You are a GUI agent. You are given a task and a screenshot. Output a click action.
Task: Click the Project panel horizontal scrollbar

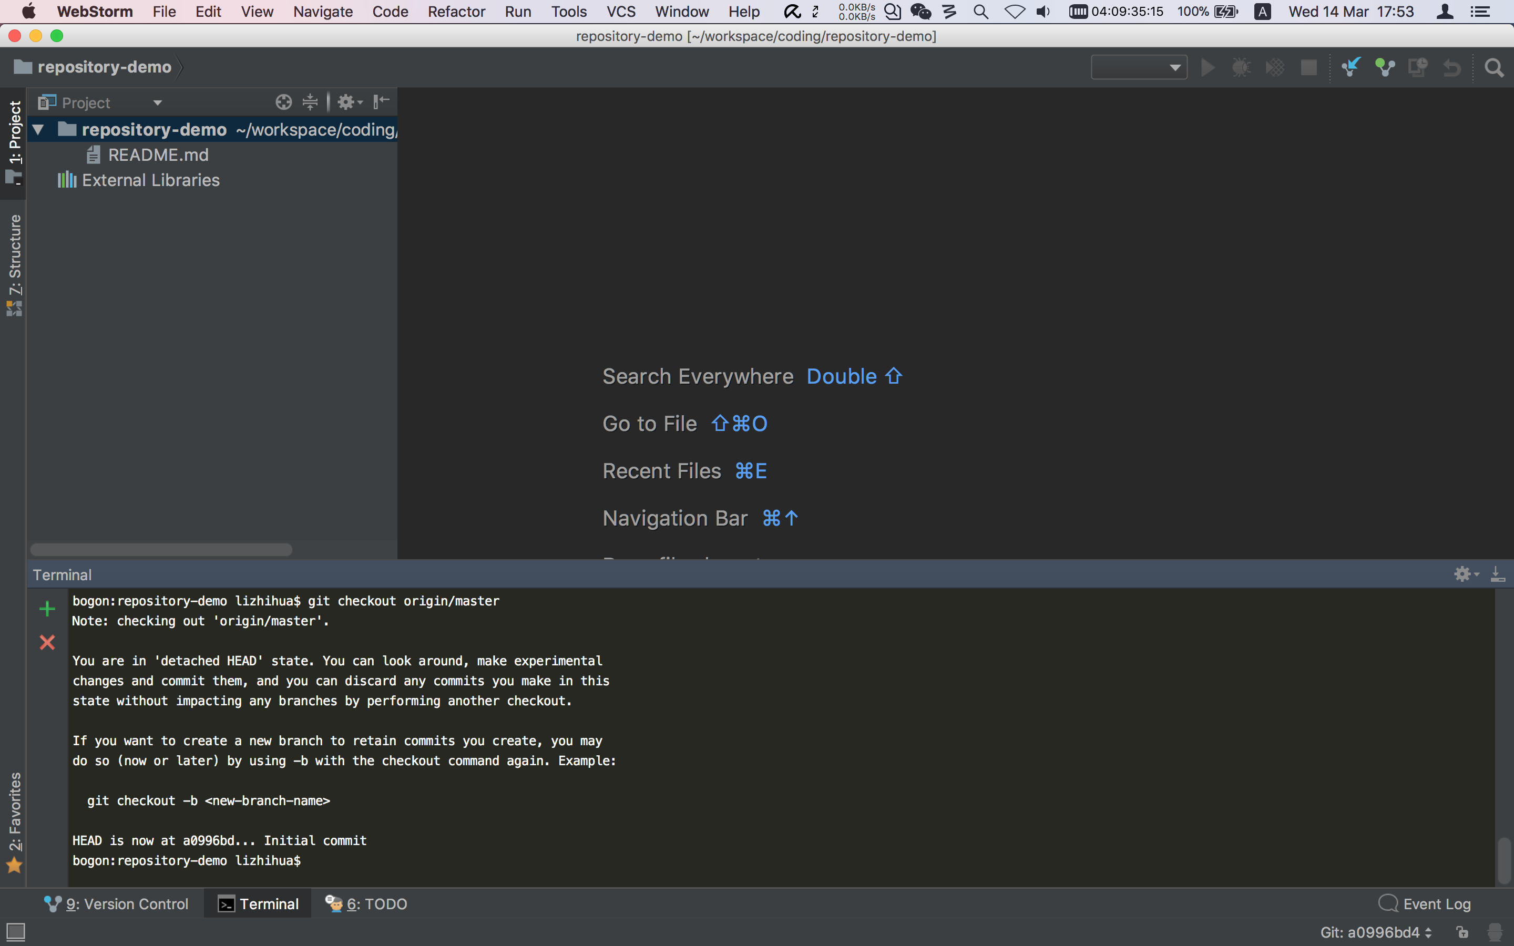tap(161, 549)
